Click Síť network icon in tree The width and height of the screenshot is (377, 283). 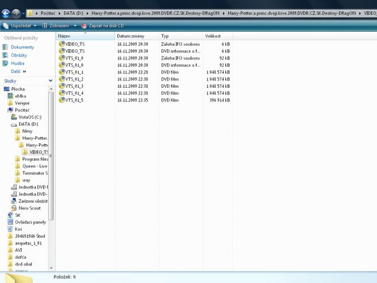(x=10, y=215)
